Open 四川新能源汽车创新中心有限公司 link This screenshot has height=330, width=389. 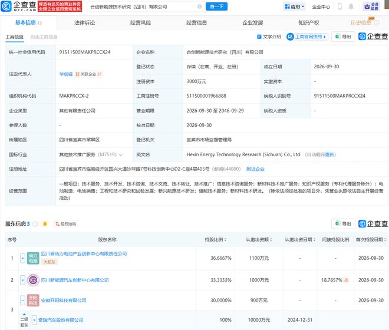pos(75,280)
